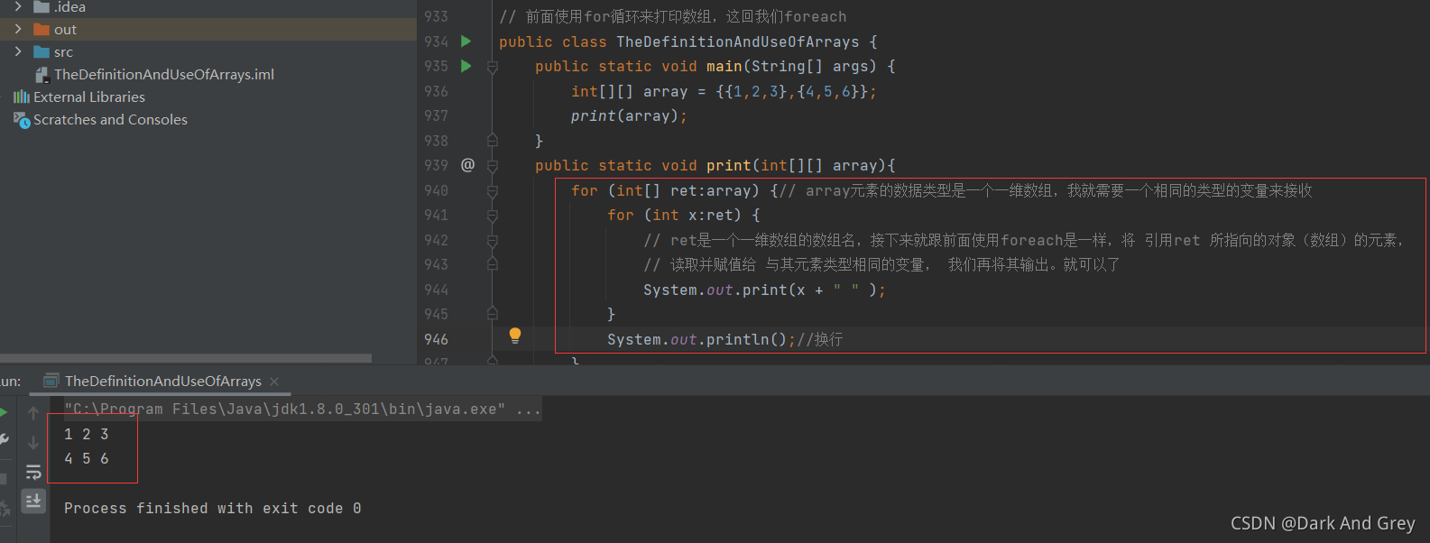The width and height of the screenshot is (1430, 543).
Task: Collapse the print method fold marker on line 939
Action: [x=493, y=166]
